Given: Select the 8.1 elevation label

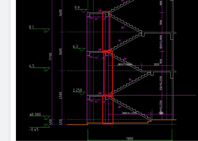Looking at the screenshot, I should pos(31,27).
